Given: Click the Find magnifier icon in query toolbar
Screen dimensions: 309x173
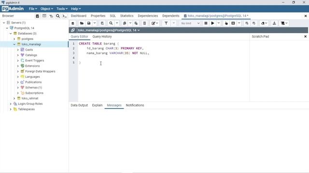Looking at the screenshot, I should pos(111,23).
